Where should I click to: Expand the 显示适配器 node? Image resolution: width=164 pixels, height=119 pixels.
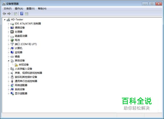pos(9,94)
